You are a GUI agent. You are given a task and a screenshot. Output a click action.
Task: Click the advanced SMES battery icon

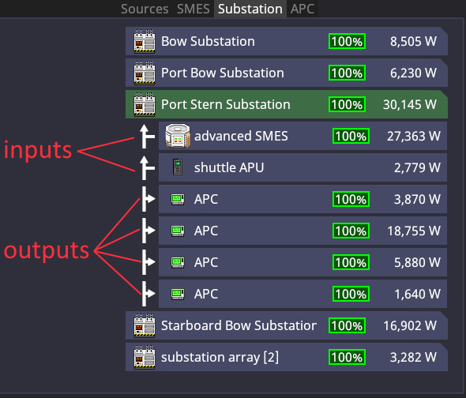pyautogui.click(x=178, y=136)
